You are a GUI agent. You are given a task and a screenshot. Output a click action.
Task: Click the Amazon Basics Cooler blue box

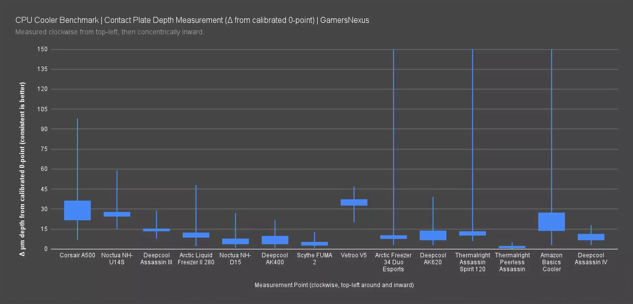[551, 222]
